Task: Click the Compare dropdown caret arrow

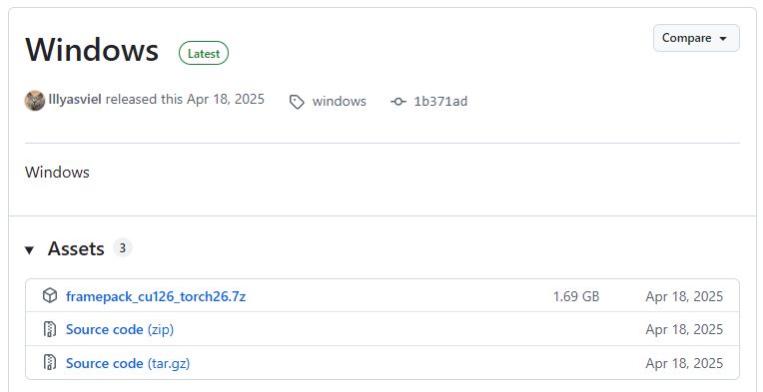Action: tap(723, 38)
